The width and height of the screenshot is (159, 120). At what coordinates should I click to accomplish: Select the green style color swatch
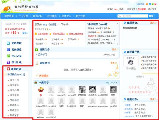(153, 4)
